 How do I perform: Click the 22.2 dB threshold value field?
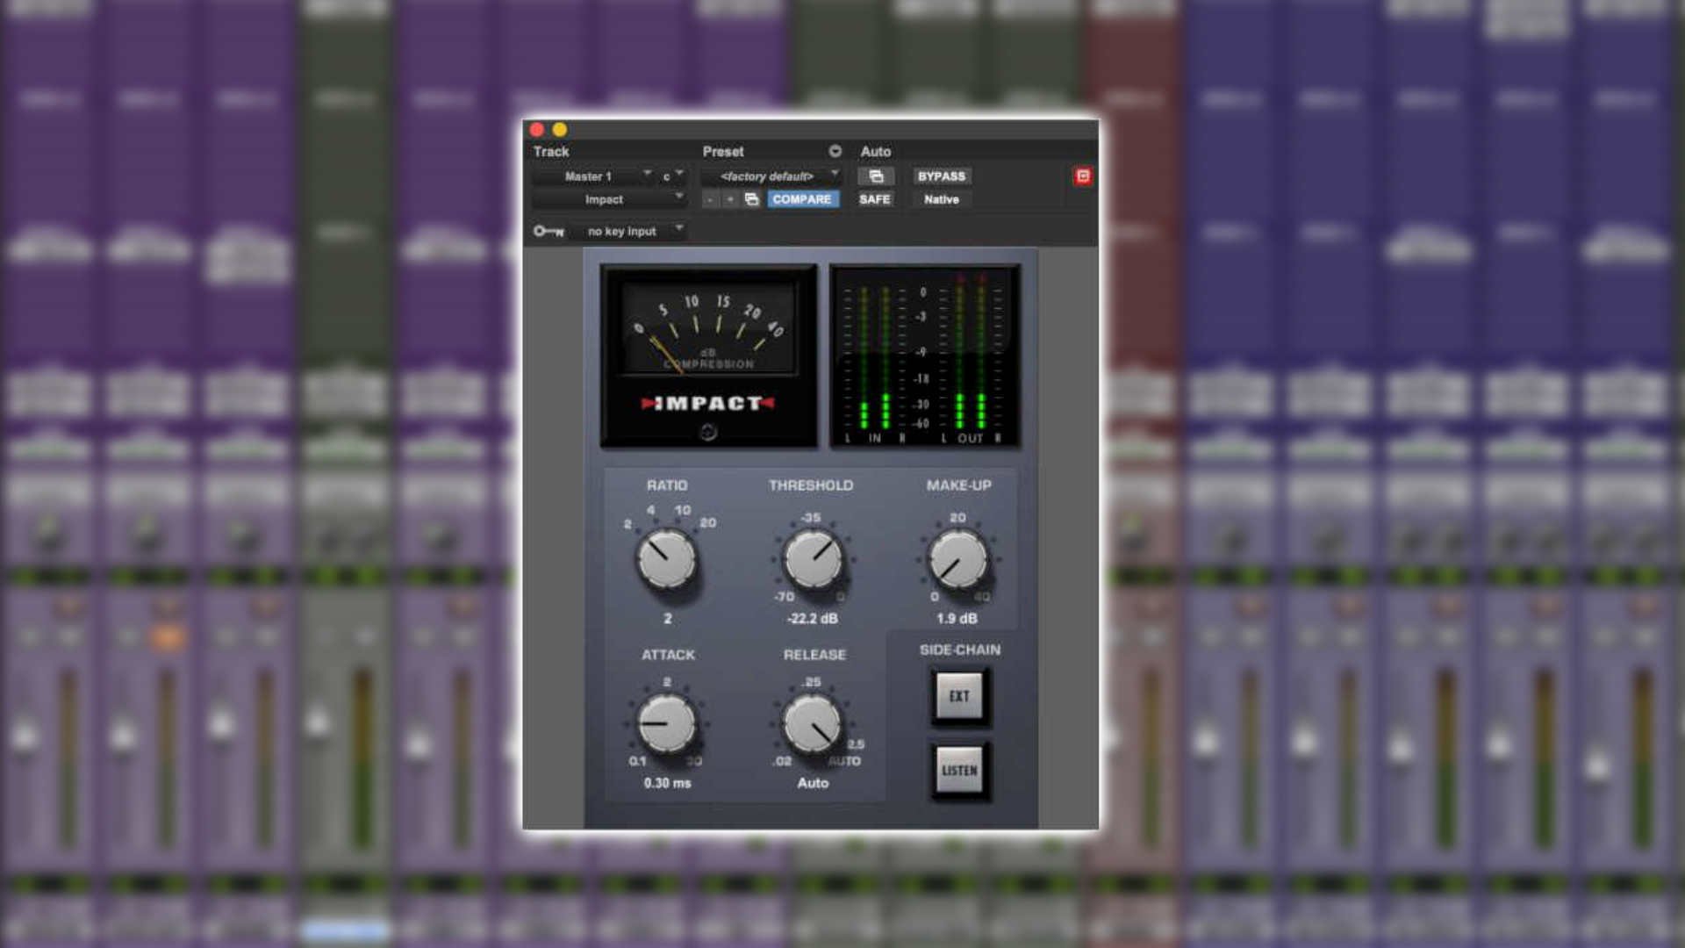(x=813, y=618)
